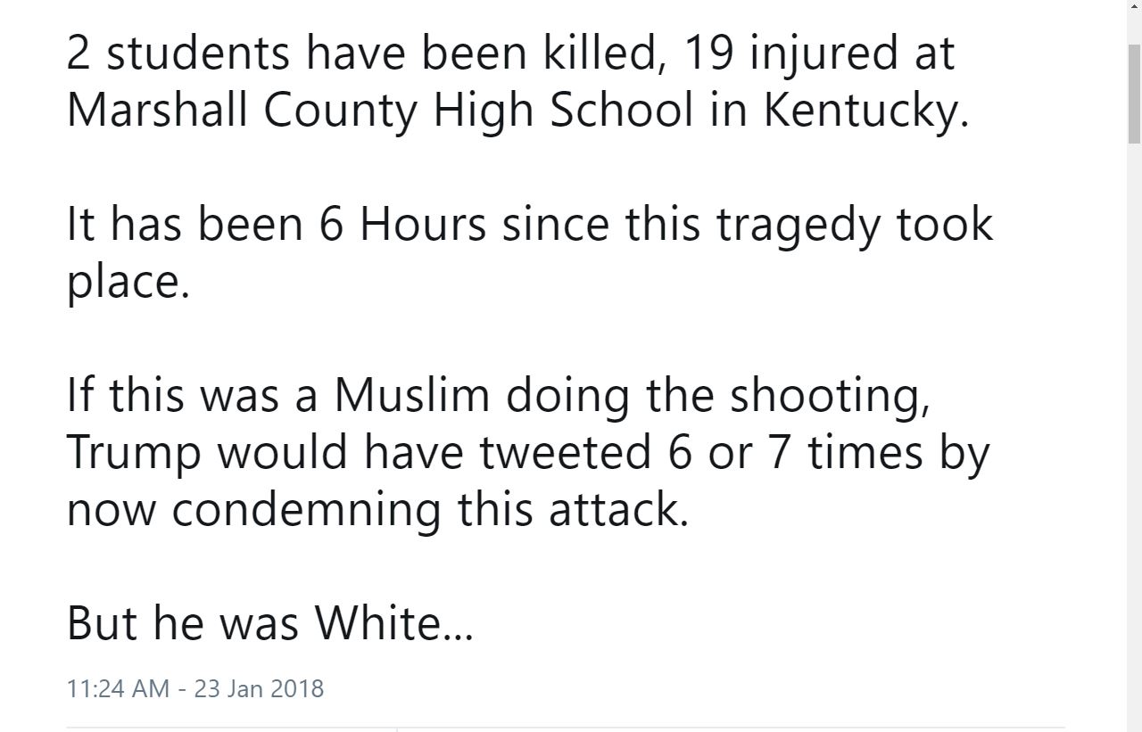Click the vertical scrollbar thumb

point(1134,92)
